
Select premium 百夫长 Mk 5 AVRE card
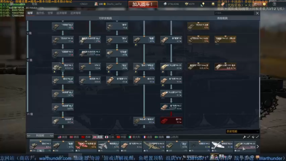click(198, 40)
